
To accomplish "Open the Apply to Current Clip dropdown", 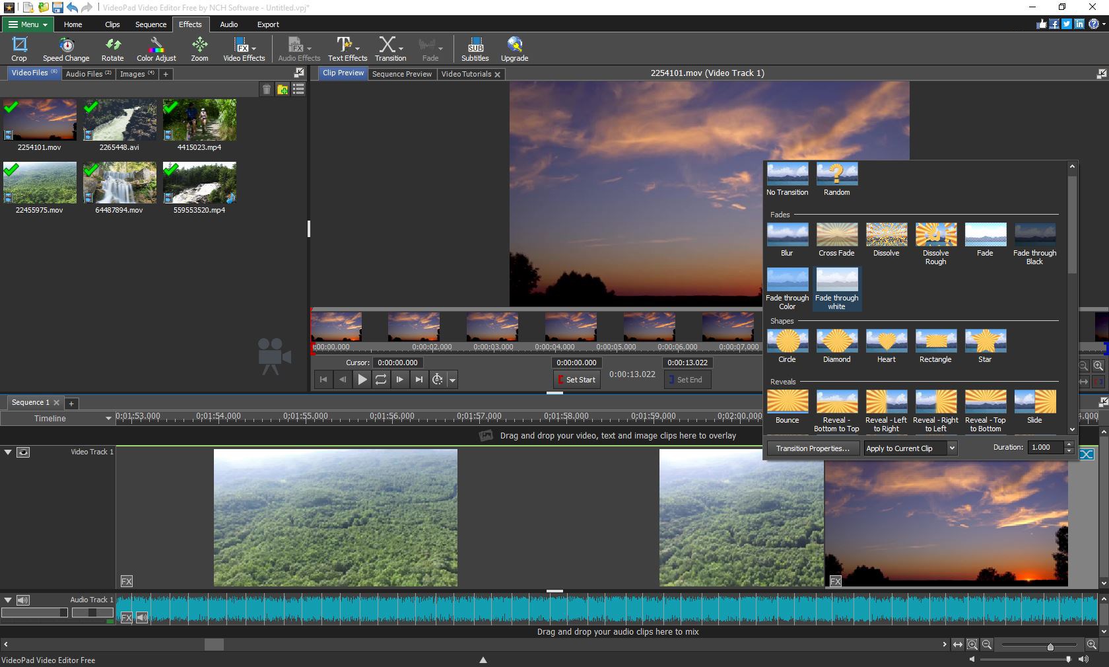I will tap(910, 448).
